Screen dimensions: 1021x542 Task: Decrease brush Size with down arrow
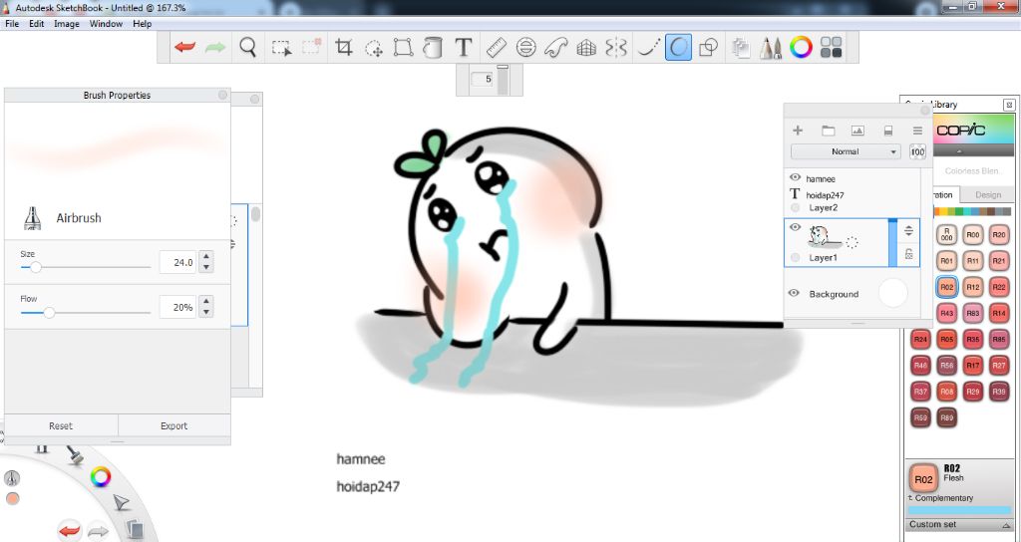[206, 267]
